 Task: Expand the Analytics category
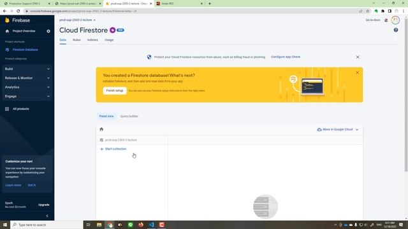(27, 87)
